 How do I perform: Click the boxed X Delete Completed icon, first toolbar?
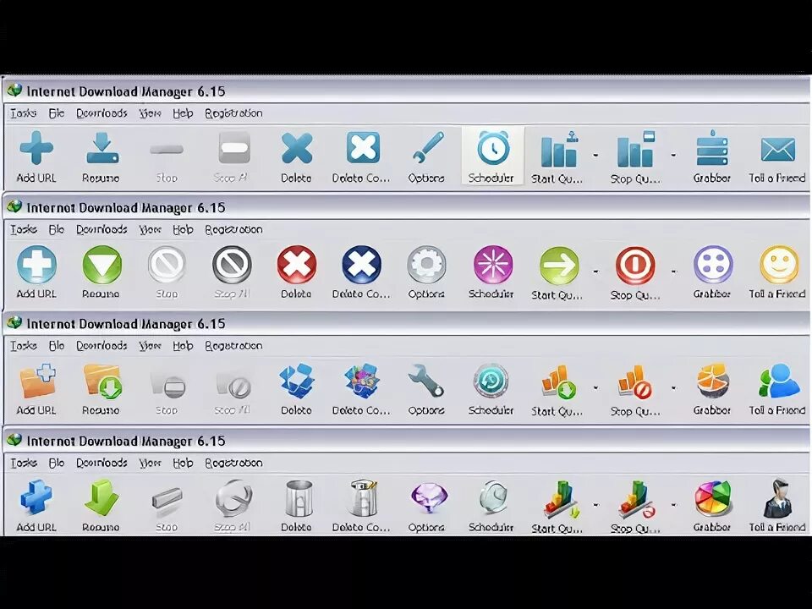pyautogui.click(x=363, y=147)
